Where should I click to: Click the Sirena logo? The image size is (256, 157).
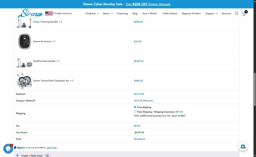[x=30, y=13]
